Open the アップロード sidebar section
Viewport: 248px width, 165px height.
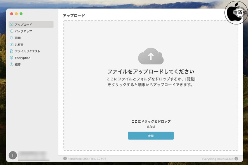tap(31, 24)
